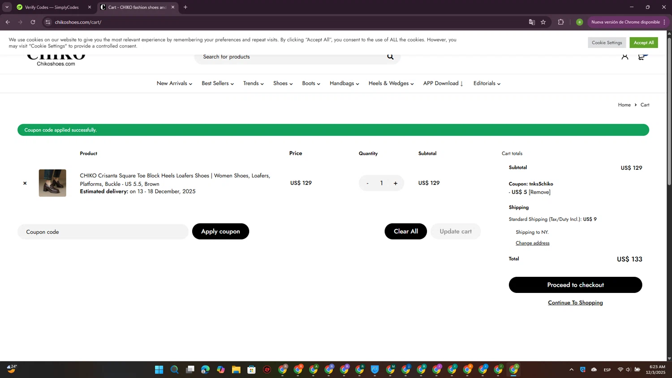Open Microsoft Store from taskbar
Screen dimensions: 672x378
[252, 369]
